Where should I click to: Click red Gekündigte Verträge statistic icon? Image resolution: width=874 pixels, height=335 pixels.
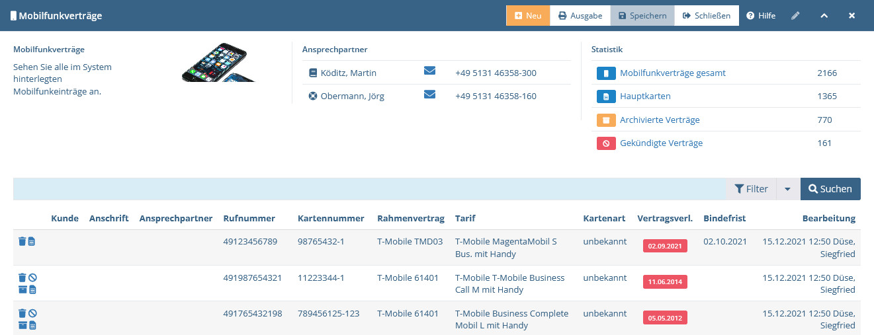pos(606,143)
